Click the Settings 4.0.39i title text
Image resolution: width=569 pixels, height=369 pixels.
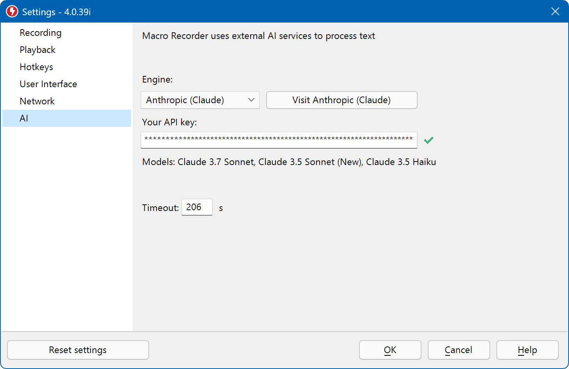pos(57,12)
